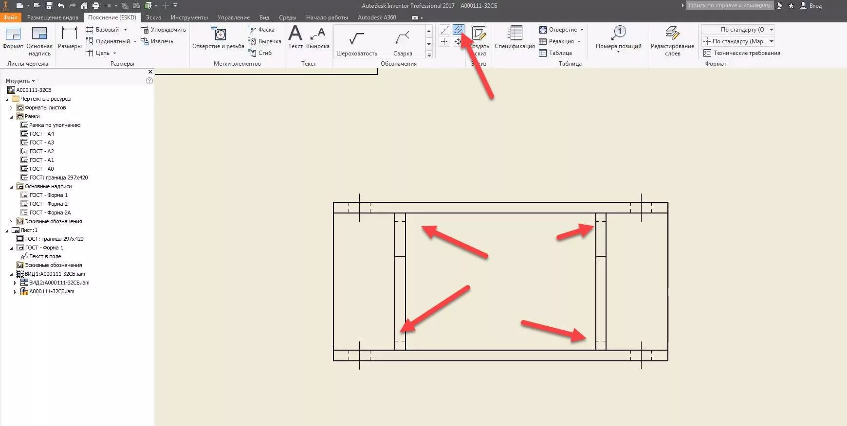Viewport: 847px width, 426px height.
Task: Open browser panel help question icon
Action: pos(149,81)
